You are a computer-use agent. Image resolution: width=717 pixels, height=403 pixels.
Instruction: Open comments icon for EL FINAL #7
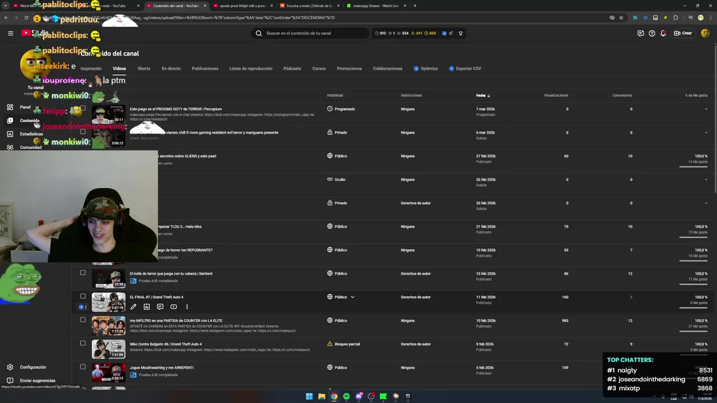160,307
